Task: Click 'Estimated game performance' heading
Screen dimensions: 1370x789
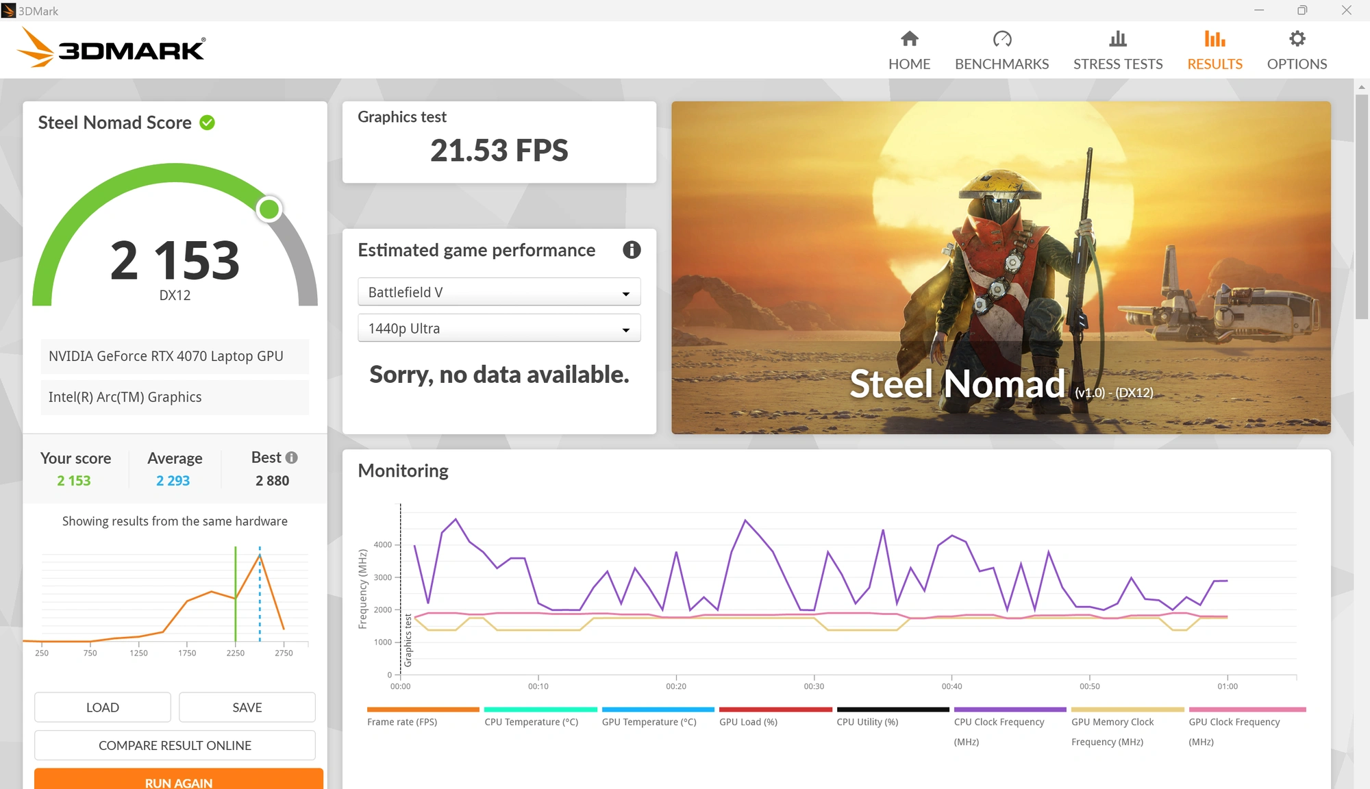Action: click(x=476, y=250)
